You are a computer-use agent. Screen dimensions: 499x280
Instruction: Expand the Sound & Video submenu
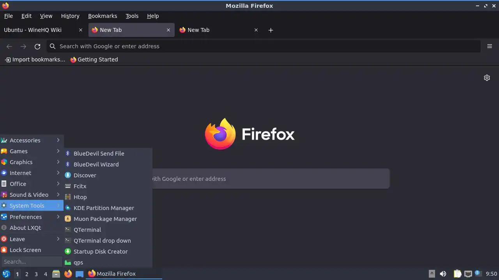click(32, 195)
